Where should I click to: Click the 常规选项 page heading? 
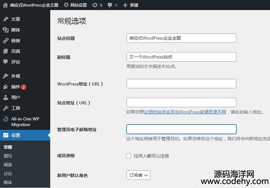tap(72, 21)
